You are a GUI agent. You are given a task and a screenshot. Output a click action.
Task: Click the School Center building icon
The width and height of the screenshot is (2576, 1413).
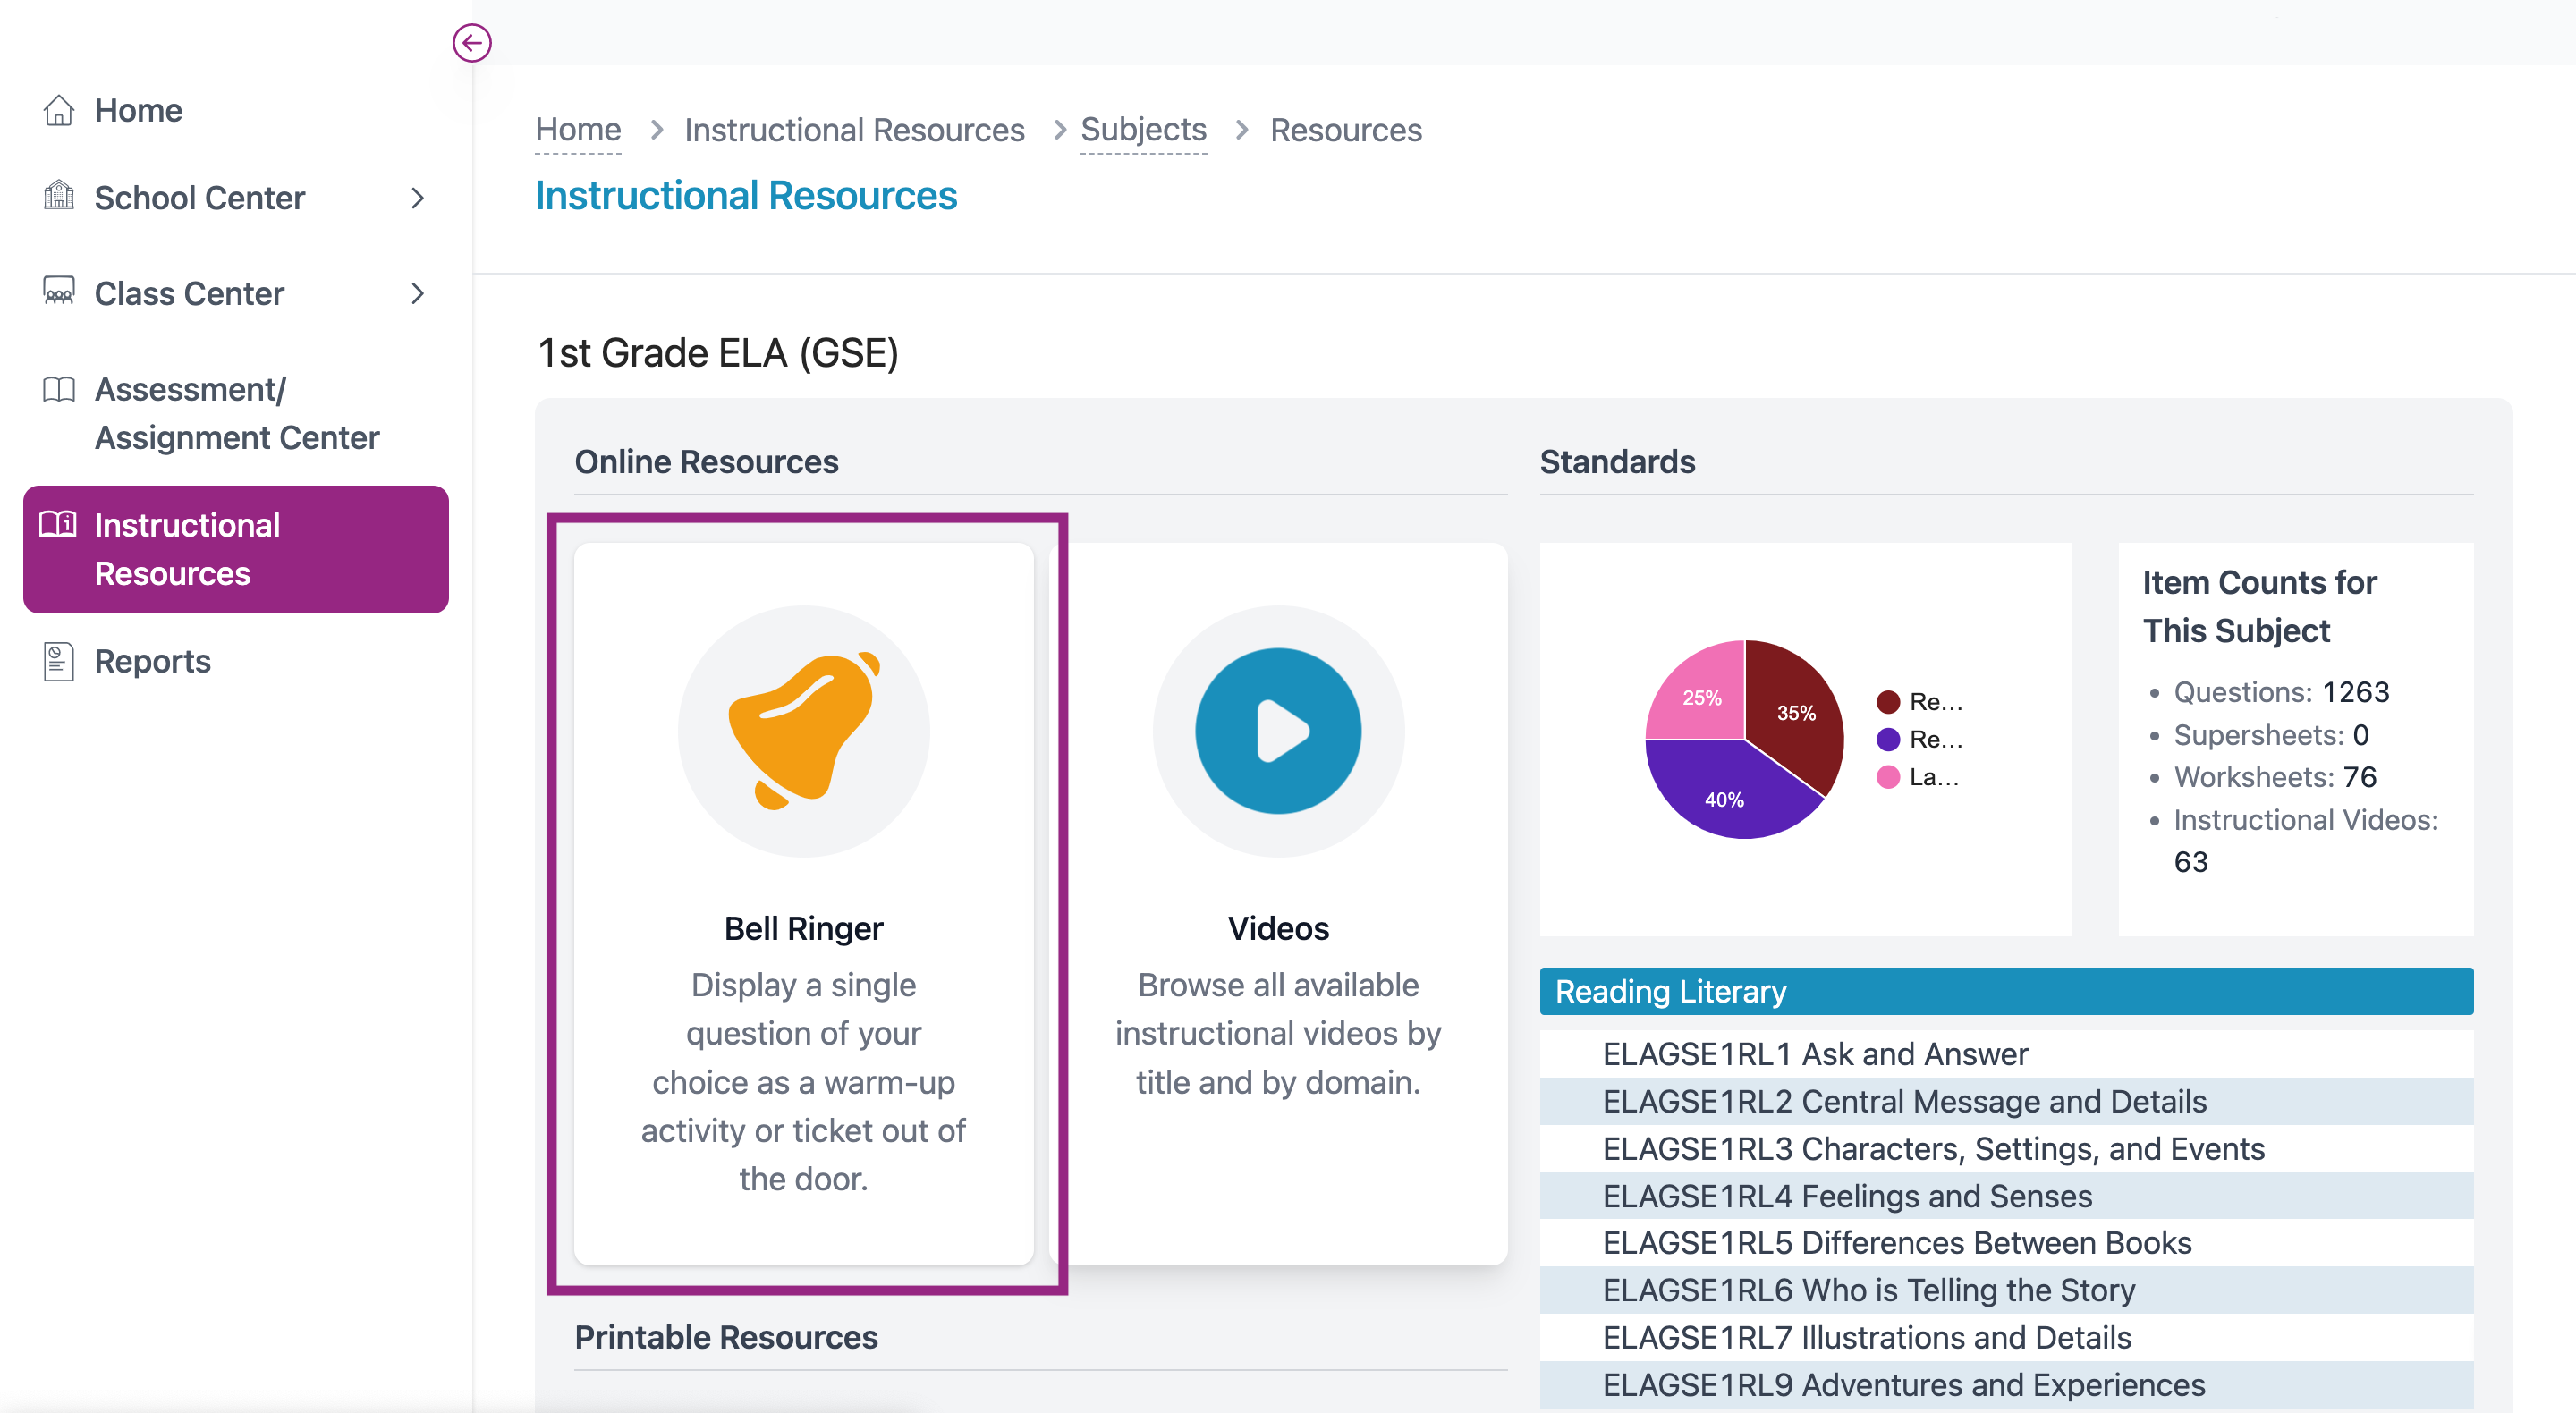59,196
